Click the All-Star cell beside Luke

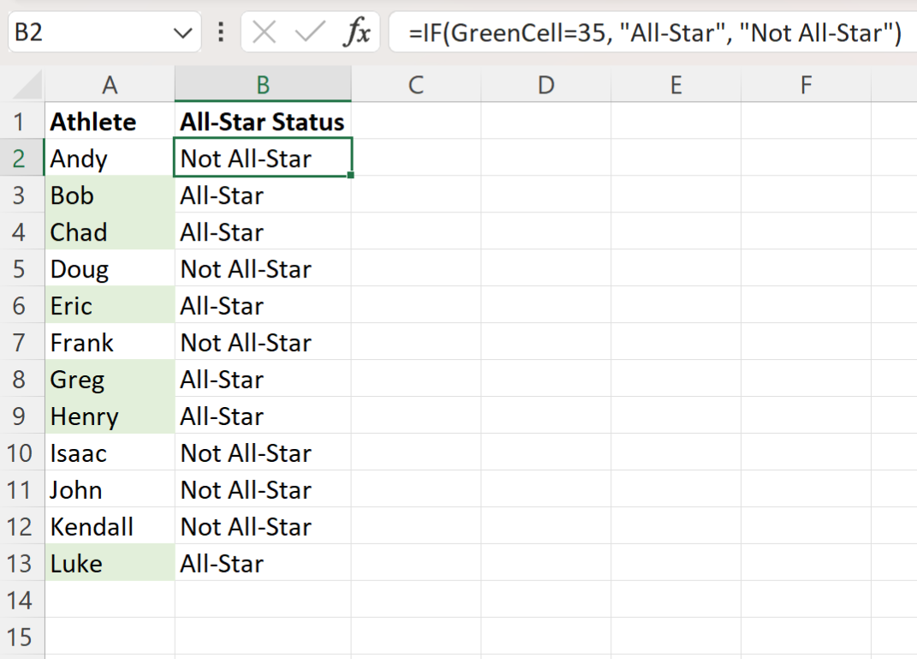(x=263, y=563)
